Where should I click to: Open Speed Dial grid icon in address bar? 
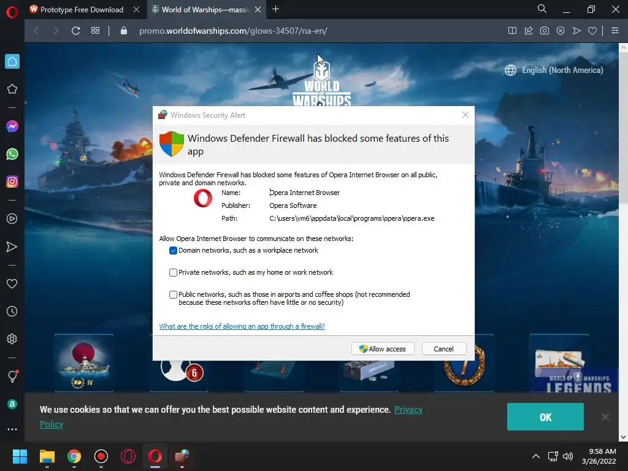(95, 31)
